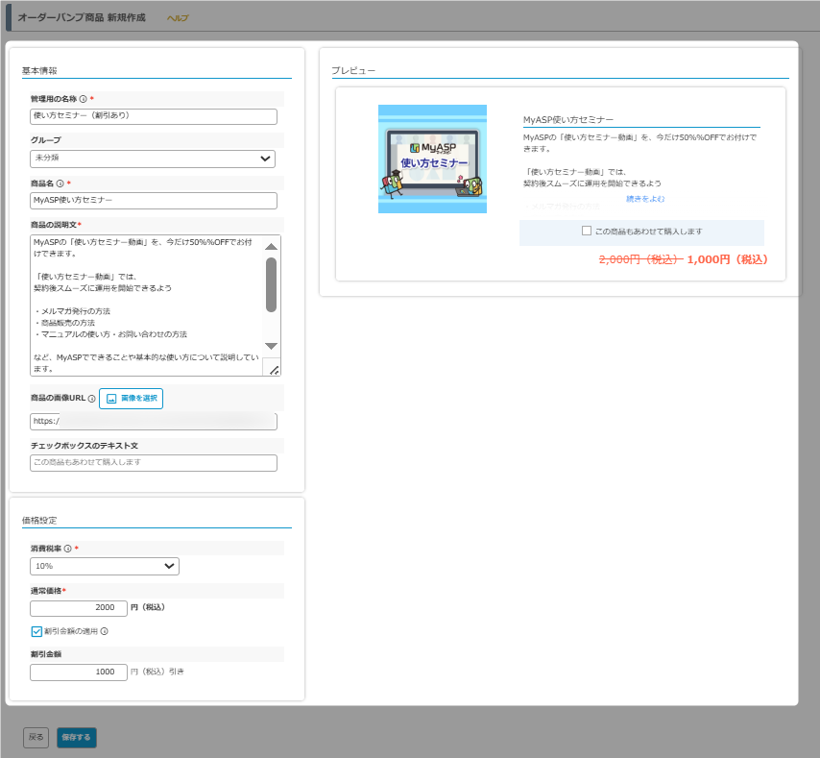Click the scroll-up arrow in 商品の説明文
This screenshot has width=820, height=758.
(x=271, y=246)
